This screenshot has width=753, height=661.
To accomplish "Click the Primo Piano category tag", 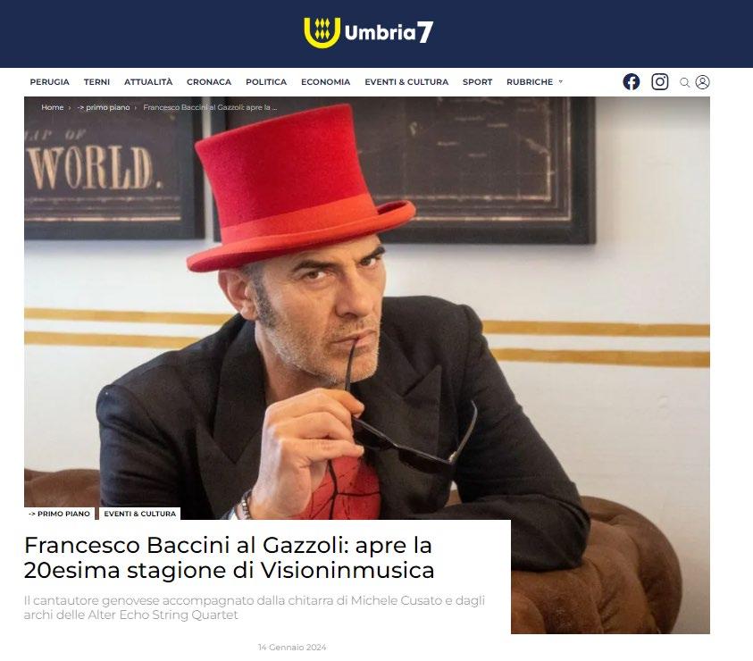I will click(59, 514).
